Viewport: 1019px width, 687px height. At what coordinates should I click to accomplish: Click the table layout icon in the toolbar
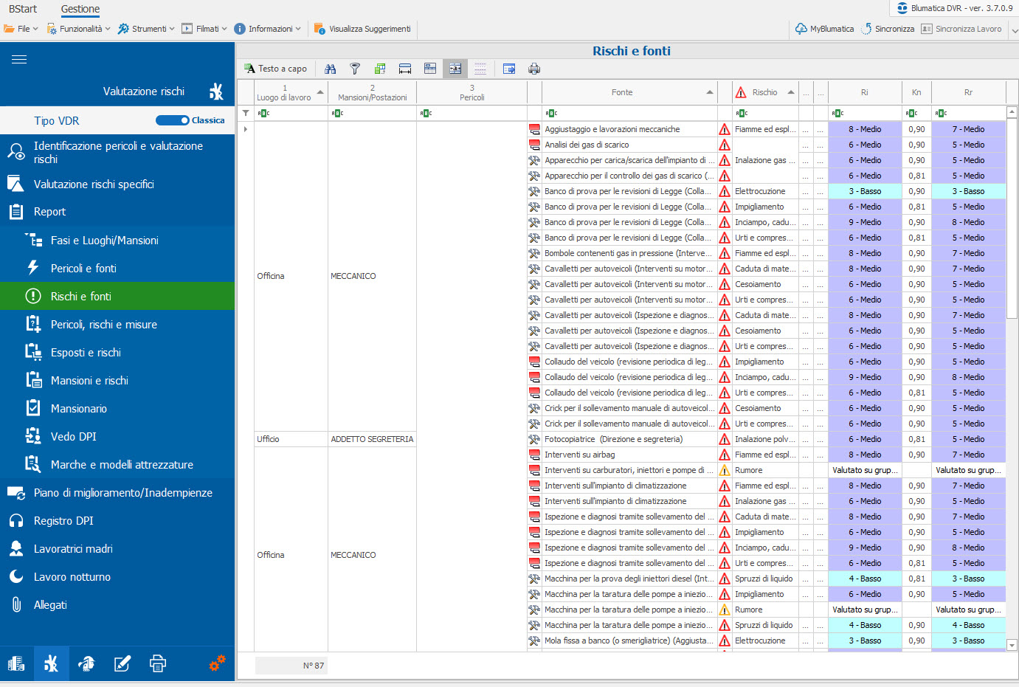tap(430, 69)
